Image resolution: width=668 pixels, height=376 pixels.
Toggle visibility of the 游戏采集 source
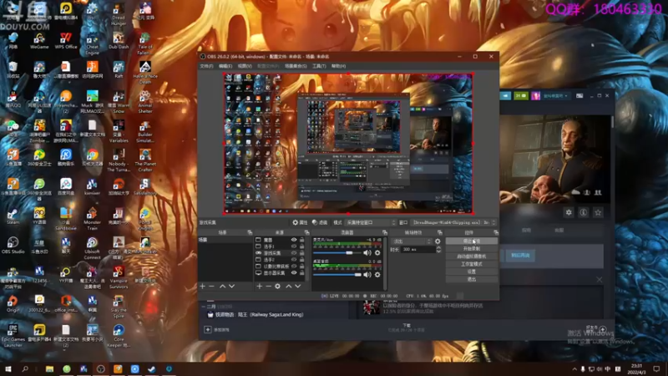tap(294, 253)
